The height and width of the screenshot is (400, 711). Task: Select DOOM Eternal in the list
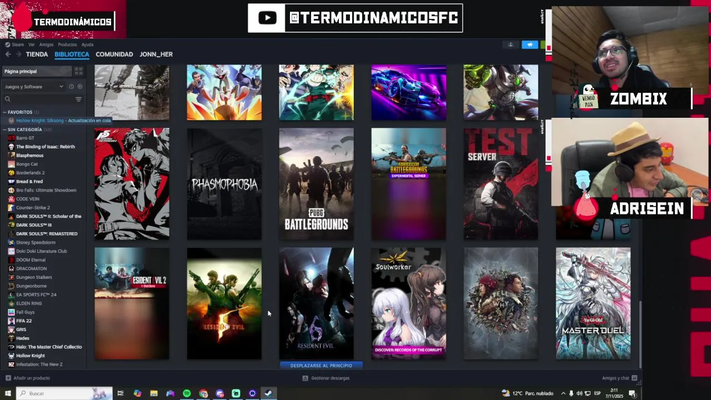(x=31, y=259)
